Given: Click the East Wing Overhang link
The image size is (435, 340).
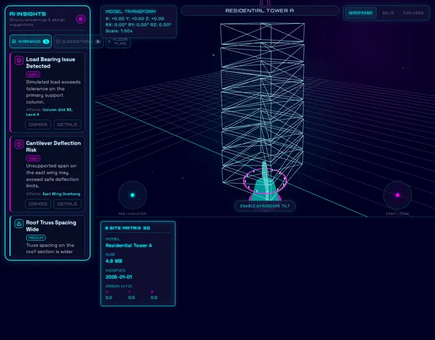Looking at the screenshot, I should 61,194.
